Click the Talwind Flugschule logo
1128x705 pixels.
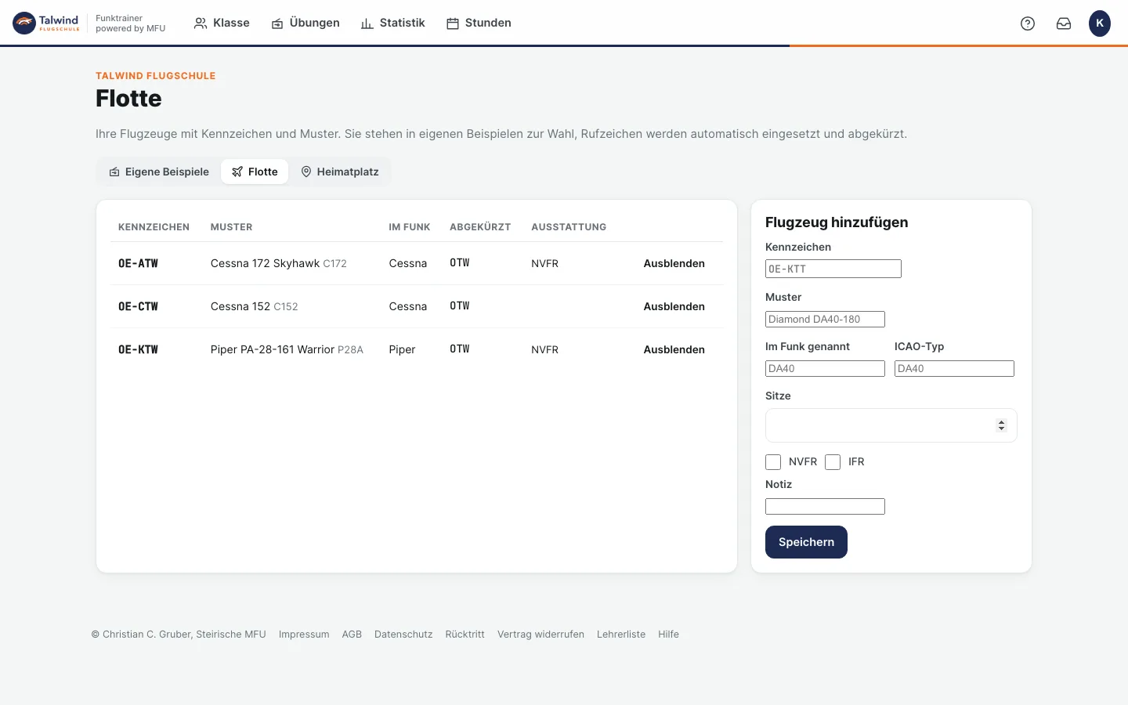coord(46,23)
